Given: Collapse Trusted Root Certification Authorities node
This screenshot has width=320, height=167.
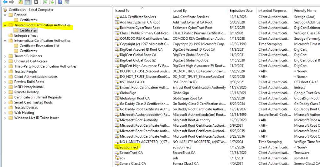Looking at the screenshot, I should pyautogui.click(x=5, y=25).
